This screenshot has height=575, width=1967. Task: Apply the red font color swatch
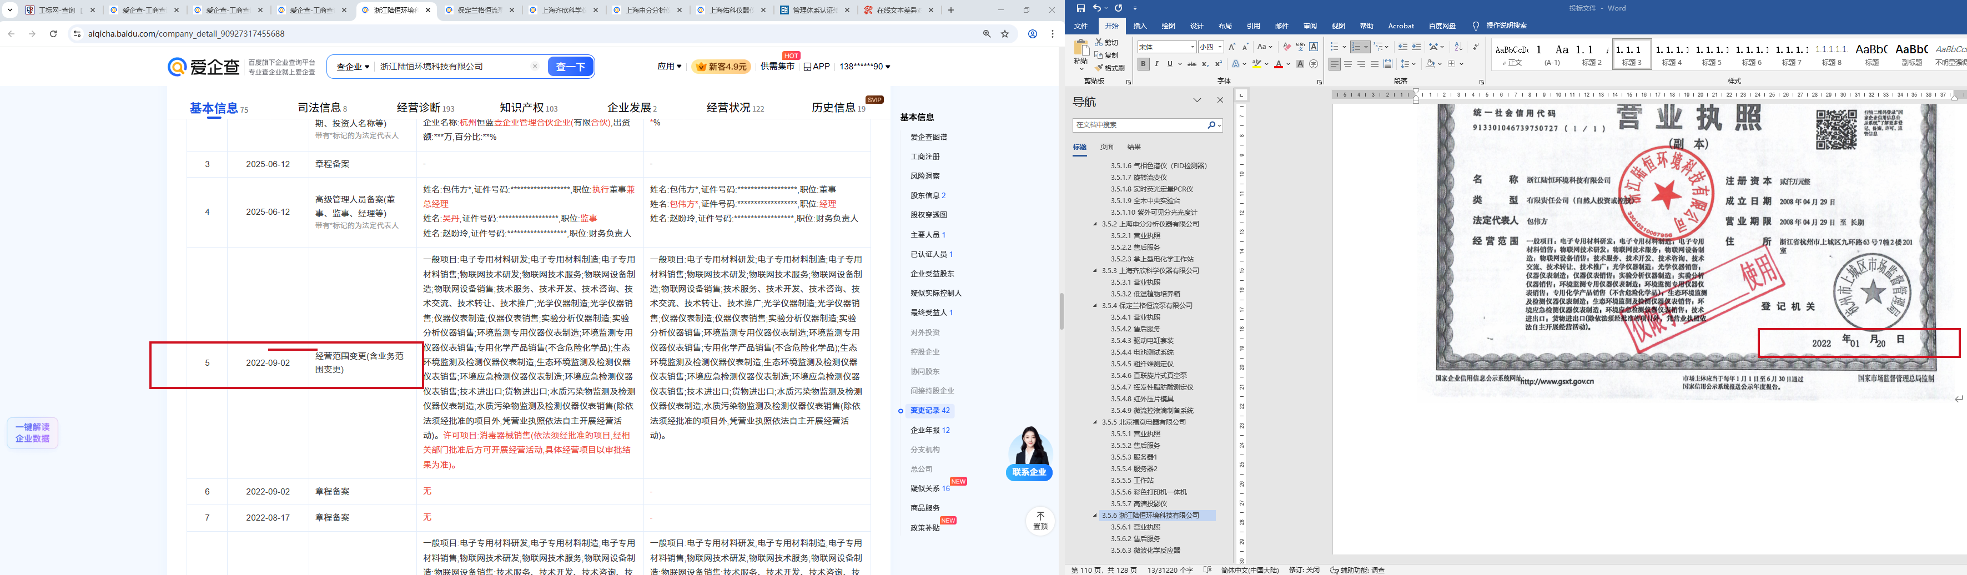coord(1278,64)
